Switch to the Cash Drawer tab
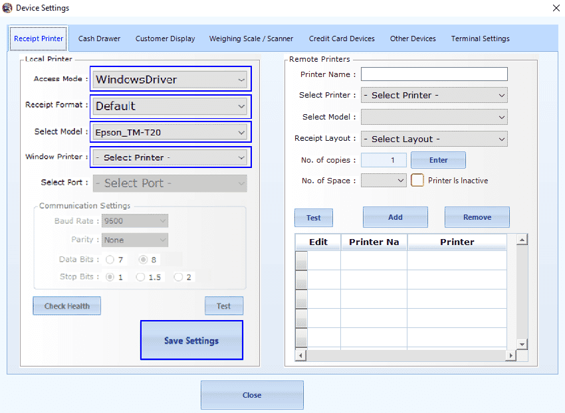 click(98, 39)
